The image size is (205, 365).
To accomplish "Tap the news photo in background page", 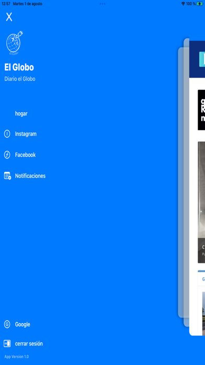I will tap(201, 202).
